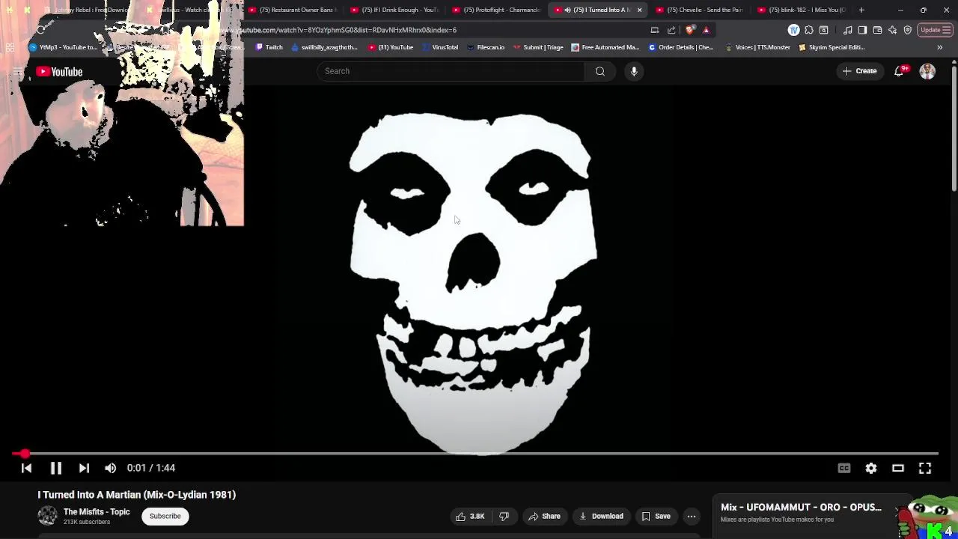The width and height of the screenshot is (958, 539).
Task: Open the player settings gear
Action: pos(871,468)
